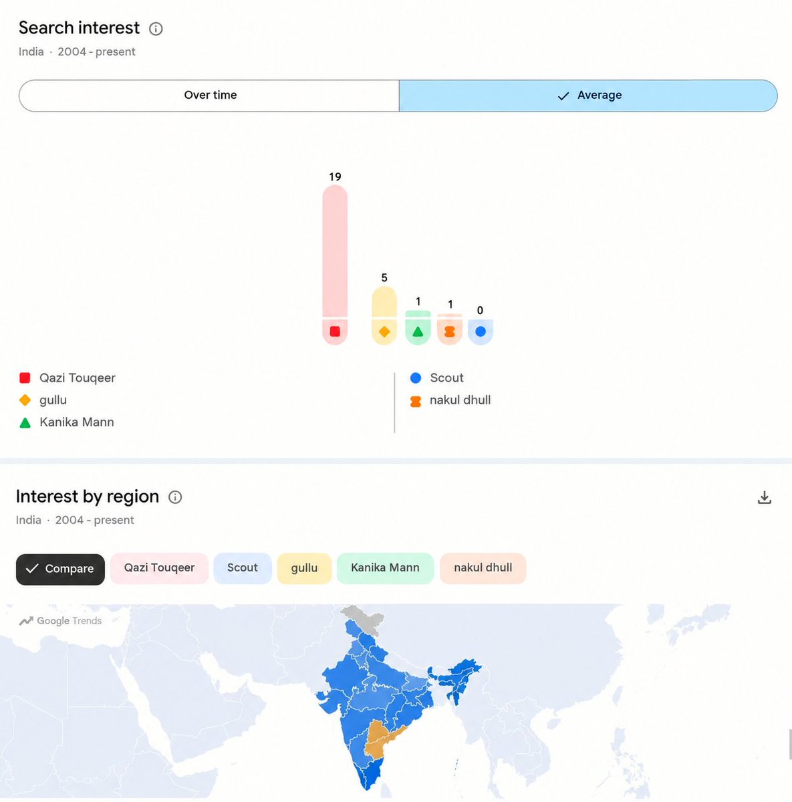Filter the map by gullu
792x802 pixels.
pos(304,568)
